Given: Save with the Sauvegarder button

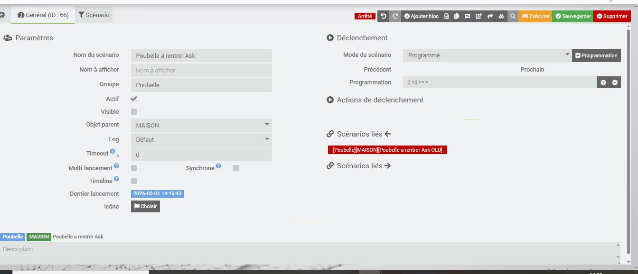Looking at the screenshot, I should [573, 16].
